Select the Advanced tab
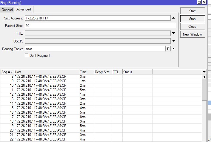211x142 pixels. coord(24,9)
